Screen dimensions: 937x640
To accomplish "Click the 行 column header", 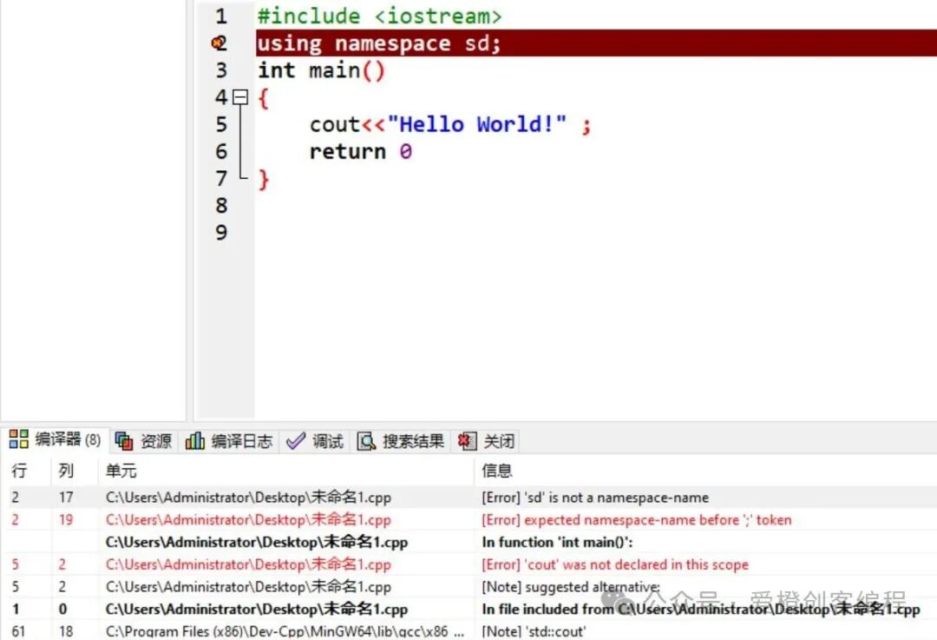I will pos(19,471).
